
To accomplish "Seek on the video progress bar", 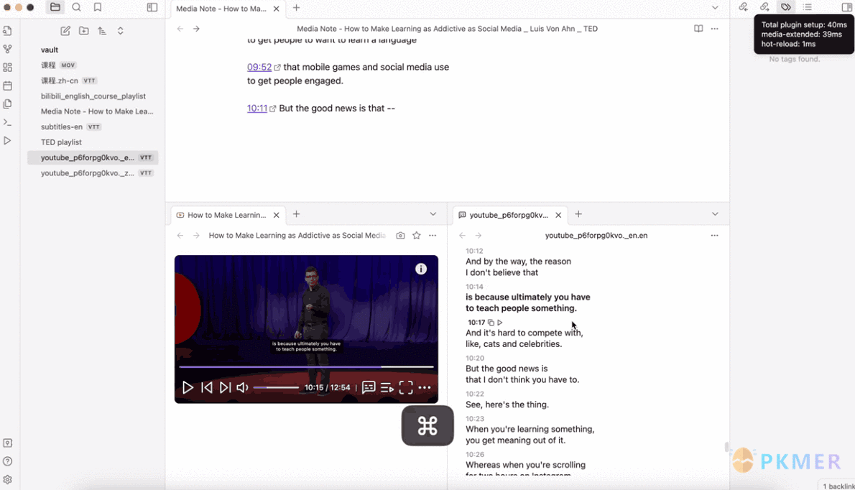I will tap(307, 367).
